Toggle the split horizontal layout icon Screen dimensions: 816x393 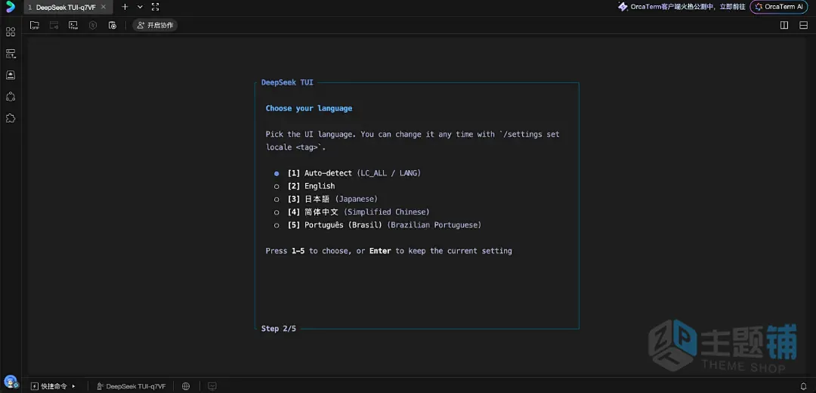click(x=803, y=25)
